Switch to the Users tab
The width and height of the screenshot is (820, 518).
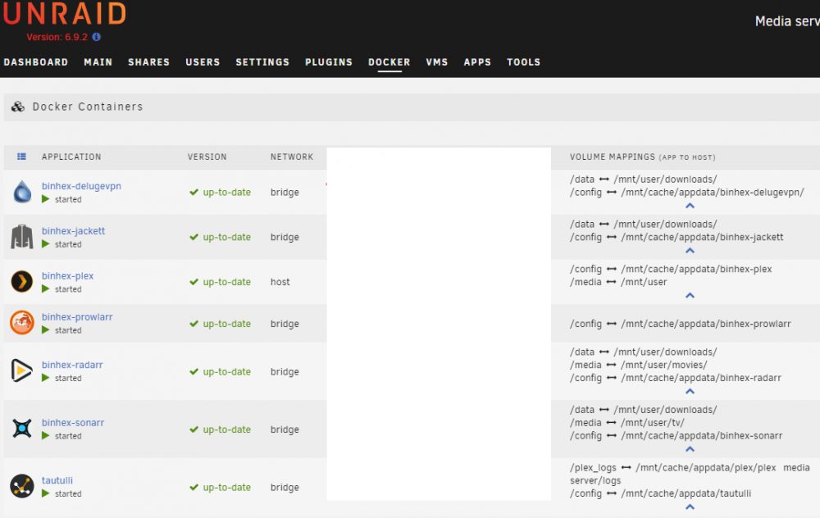point(203,62)
